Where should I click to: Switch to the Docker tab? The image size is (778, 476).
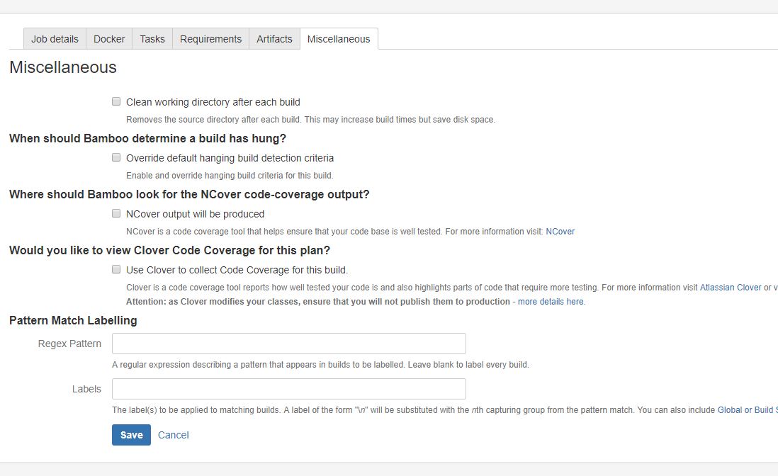109,39
